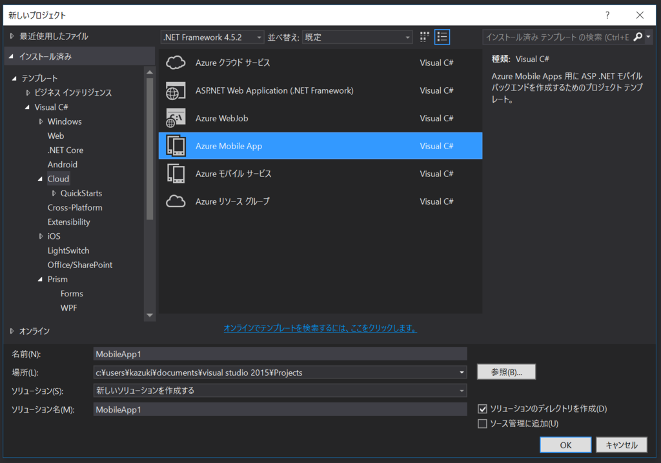Screen dimensions: 661x463
Task: Enable ソース管理に追加 checkbox
Action: (x=483, y=424)
